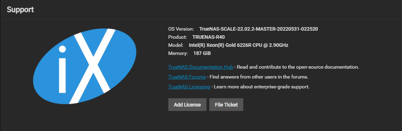Viewport: 402px width, 131px height.
Task: Click the 'Memory:' label
Action: pos(178,54)
